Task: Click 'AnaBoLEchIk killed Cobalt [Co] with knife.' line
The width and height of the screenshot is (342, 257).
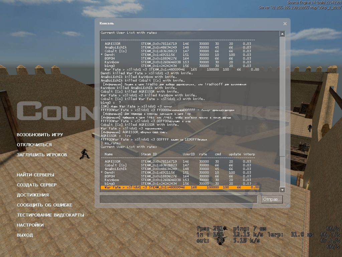Action: click(143, 80)
